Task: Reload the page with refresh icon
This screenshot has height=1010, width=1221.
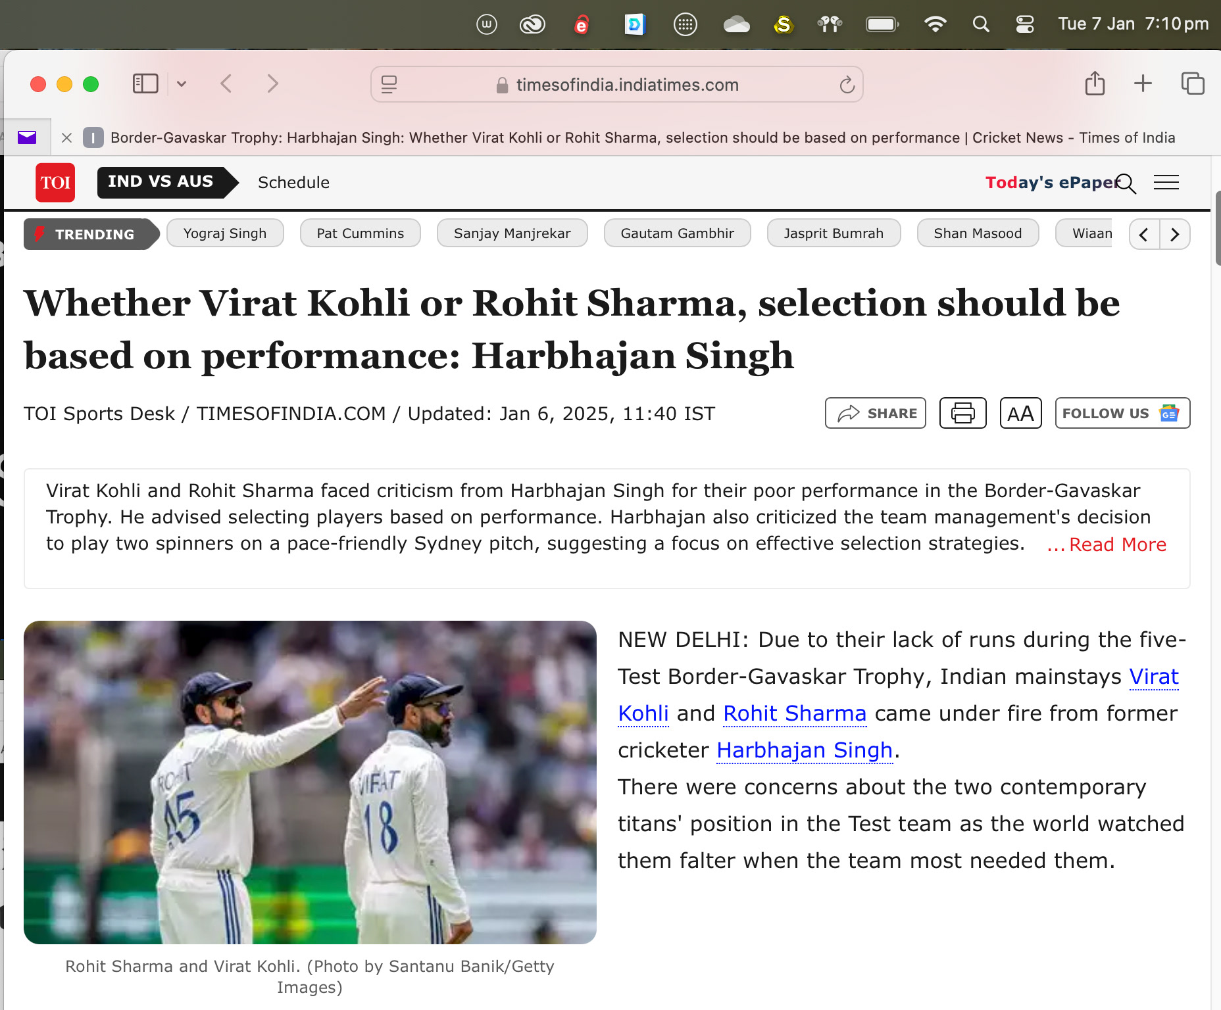Action: (x=847, y=85)
